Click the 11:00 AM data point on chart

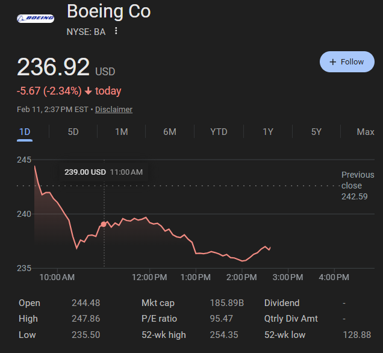[104, 224]
